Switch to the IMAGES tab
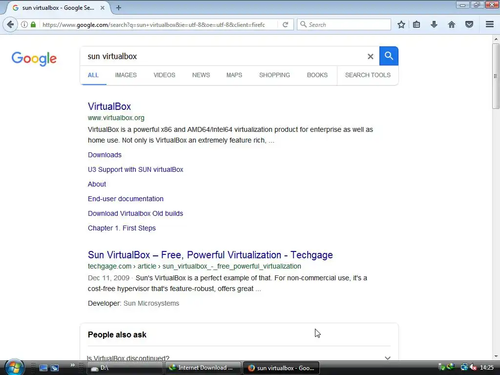The width and height of the screenshot is (500, 375). coord(125,75)
